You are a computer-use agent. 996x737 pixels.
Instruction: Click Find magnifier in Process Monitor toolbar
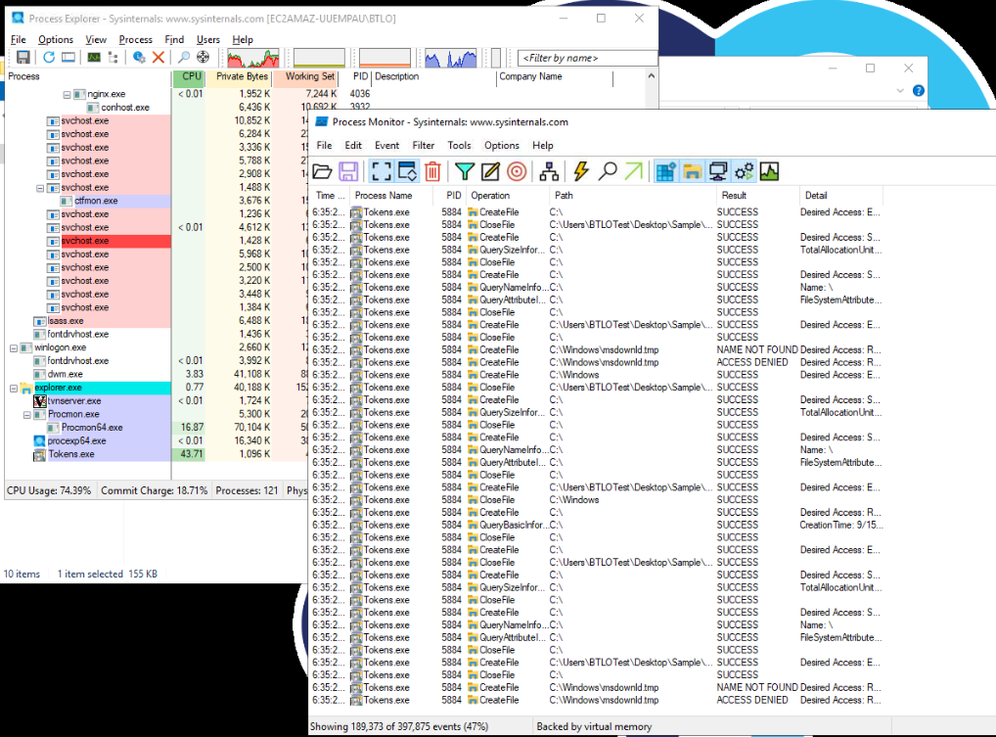pos(608,171)
